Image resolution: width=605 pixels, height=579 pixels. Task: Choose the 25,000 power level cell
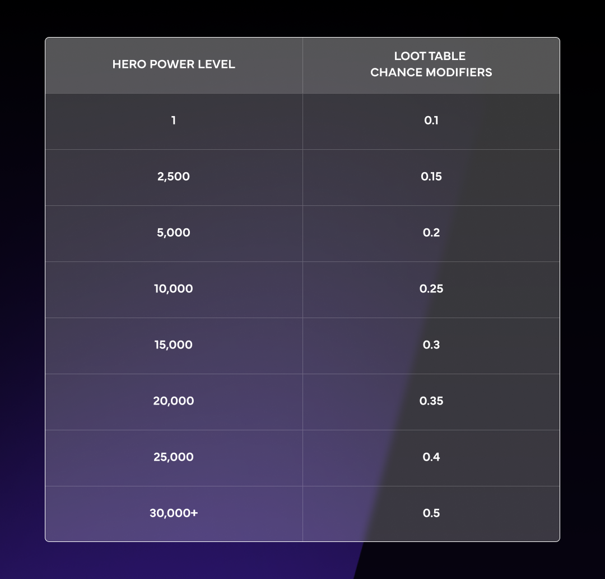pyautogui.click(x=174, y=457)
